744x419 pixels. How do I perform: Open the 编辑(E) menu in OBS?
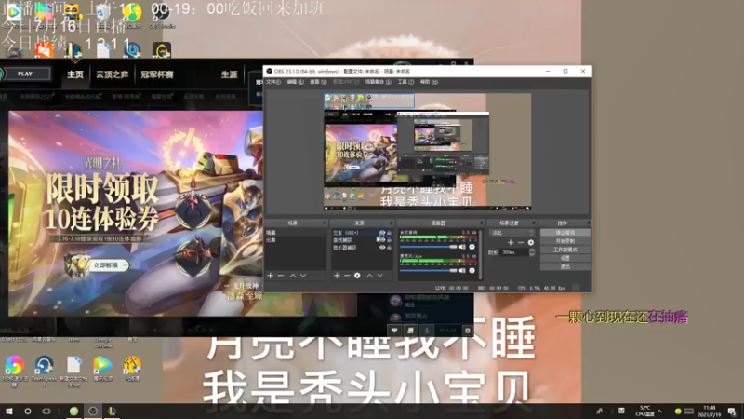[295, 82]
